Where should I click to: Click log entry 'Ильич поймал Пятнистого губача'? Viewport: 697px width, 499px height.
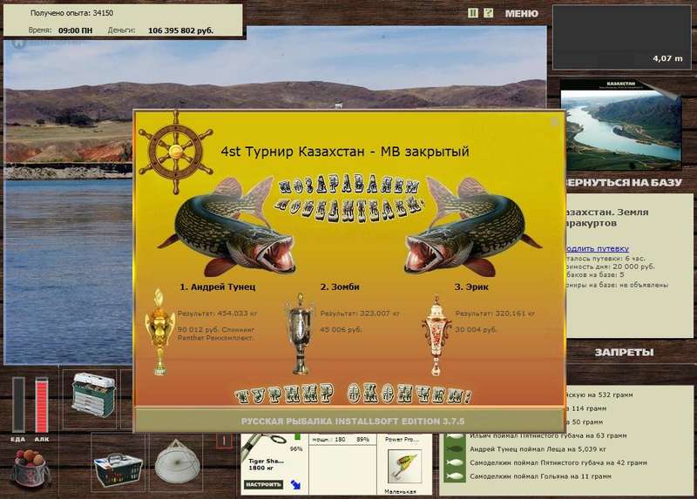tap(548, 436)
